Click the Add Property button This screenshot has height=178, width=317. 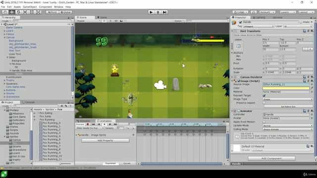click(x=106, y=140)
